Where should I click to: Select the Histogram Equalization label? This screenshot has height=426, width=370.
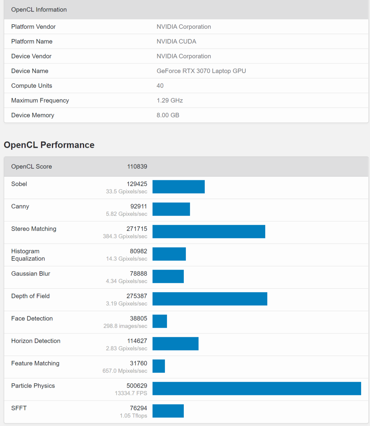(28, 255)
